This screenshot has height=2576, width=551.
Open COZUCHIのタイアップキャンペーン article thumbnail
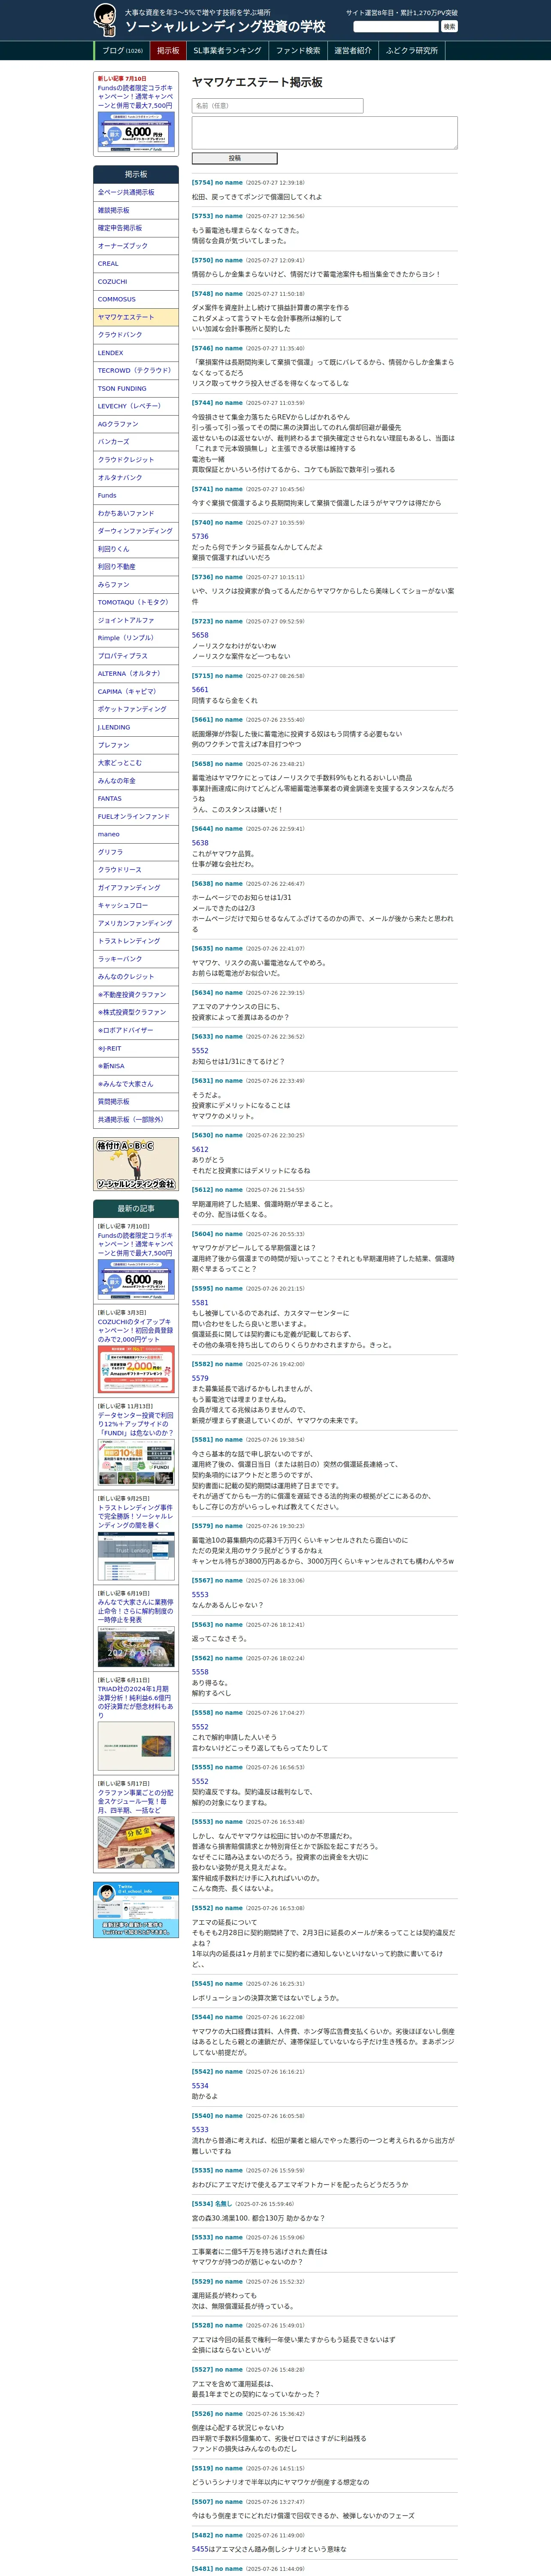click(x=136, y=1370)
